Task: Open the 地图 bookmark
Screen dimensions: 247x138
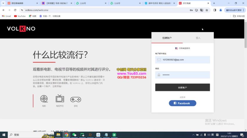Action: click(x=33, y=16)
